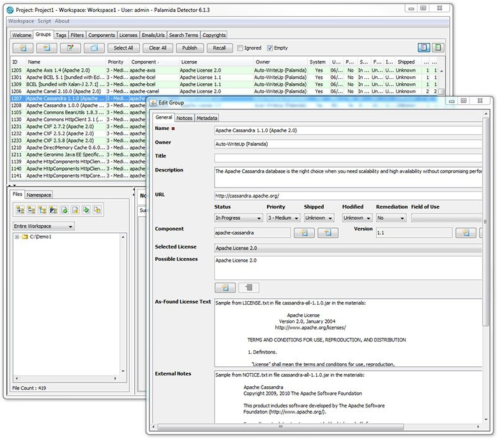
Task: Click the first icon in the Files toolbar
Action: tap(19, 210)
